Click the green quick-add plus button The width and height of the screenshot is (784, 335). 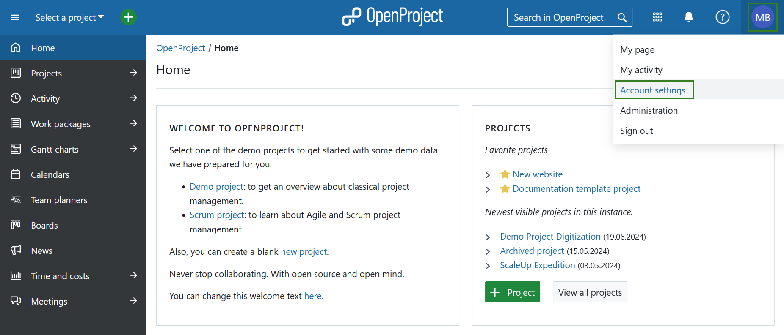[x=128, y=17]
